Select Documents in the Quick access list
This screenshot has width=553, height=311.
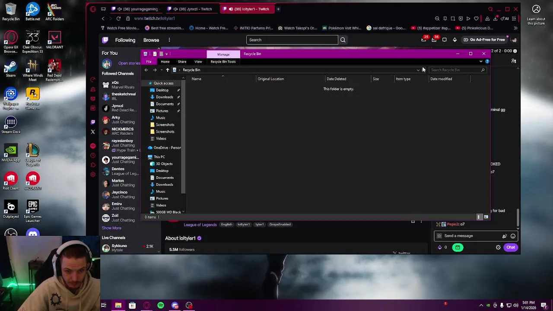click(x=165, y=104)
